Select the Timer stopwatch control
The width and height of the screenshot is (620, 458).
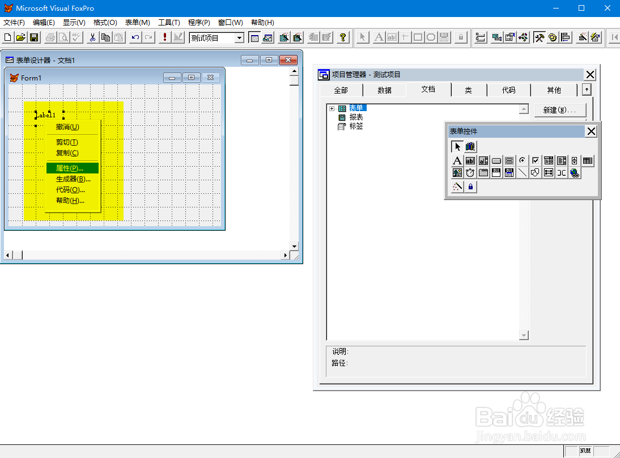pyautogui.click(x=470, y=173)
